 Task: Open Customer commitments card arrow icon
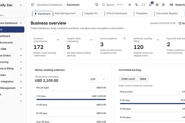pos(58,40)
